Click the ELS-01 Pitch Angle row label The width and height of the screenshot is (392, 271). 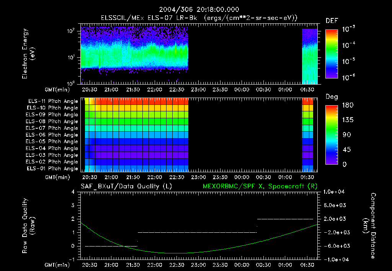pos(52,168)
